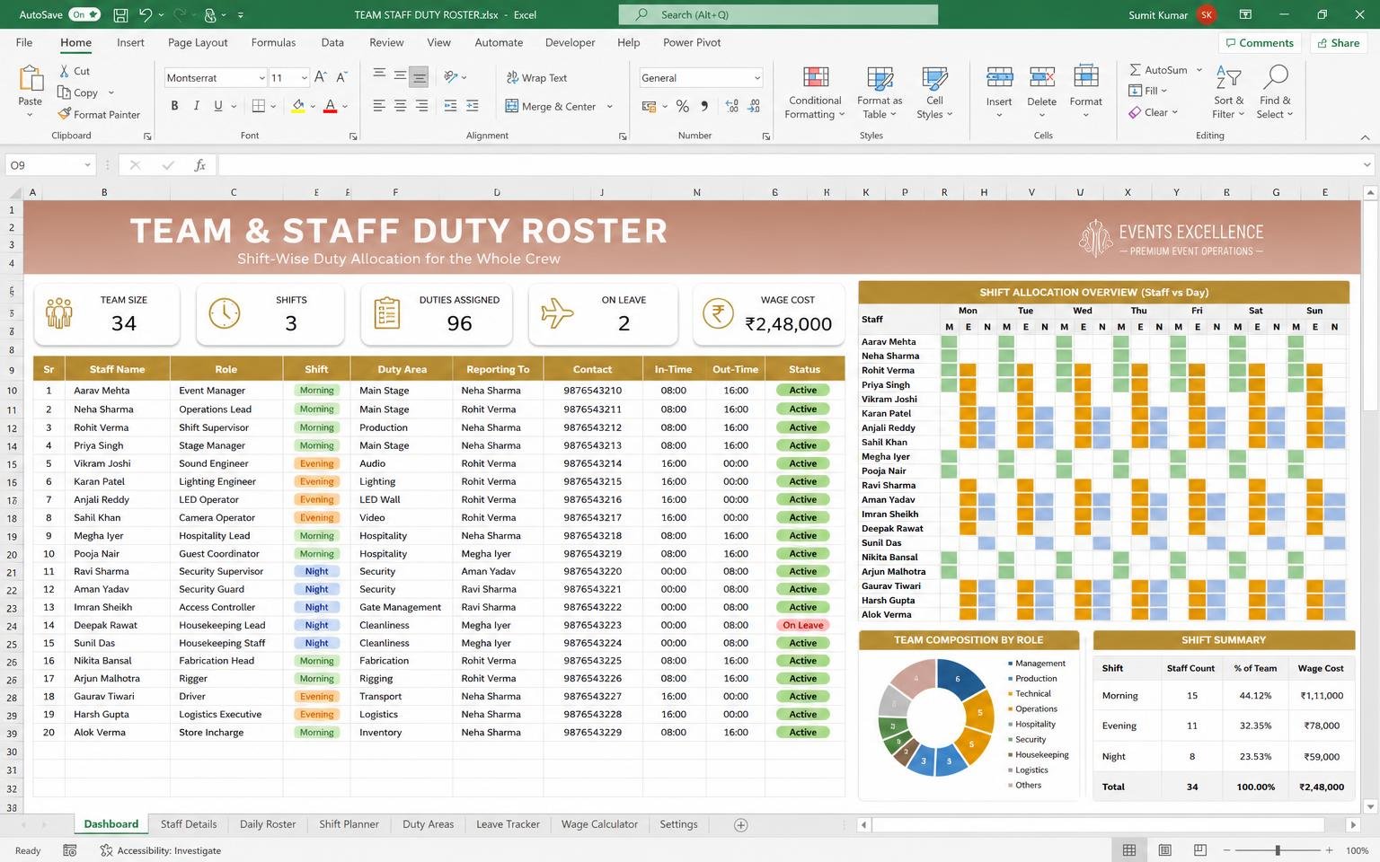Click the Insert Function fx icon
The width and height of the screenshot is (1380, 862).
point(200,165)
